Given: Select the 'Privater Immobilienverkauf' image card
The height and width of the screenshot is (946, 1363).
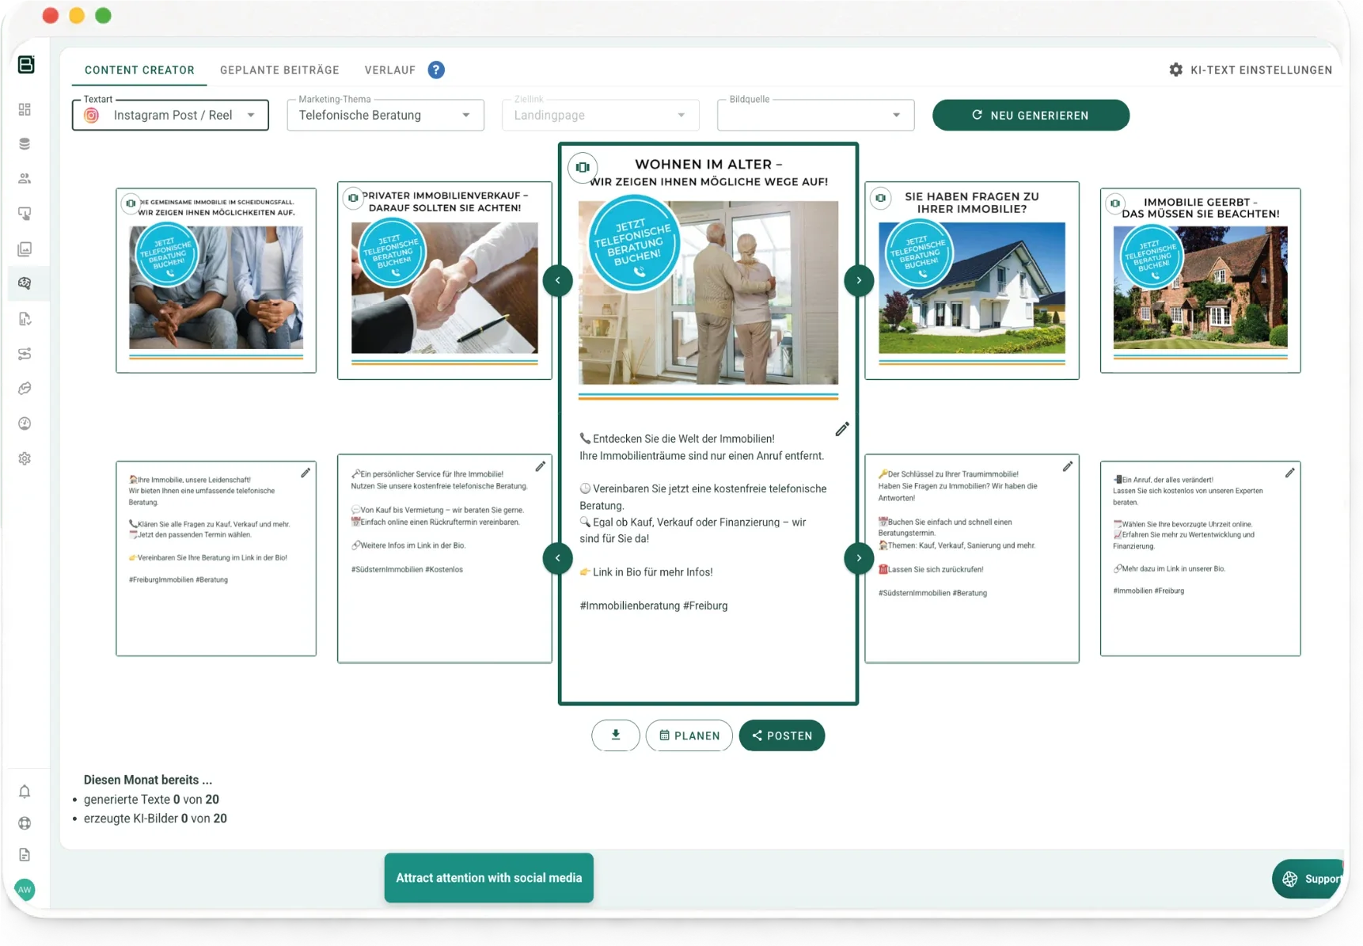Looking at the screenshot, I should tap(445, 281).
